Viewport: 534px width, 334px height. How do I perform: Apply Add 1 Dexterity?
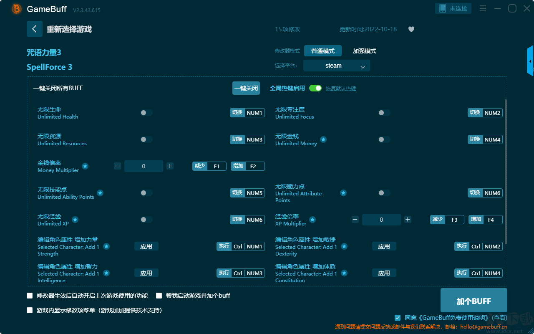[384, 246]
